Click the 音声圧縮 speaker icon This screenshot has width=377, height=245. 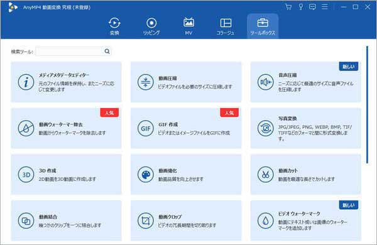click(265, 82)
